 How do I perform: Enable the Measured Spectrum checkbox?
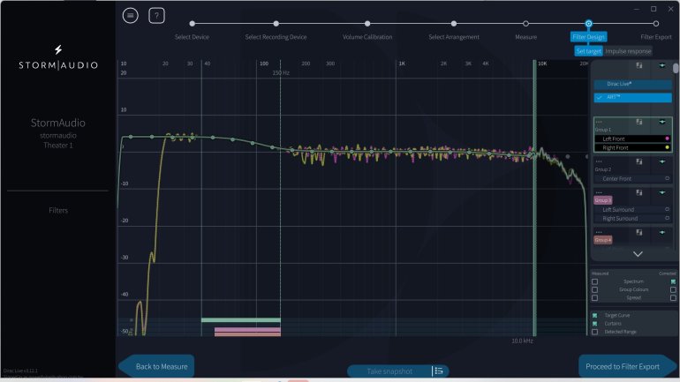click(594, 281)
